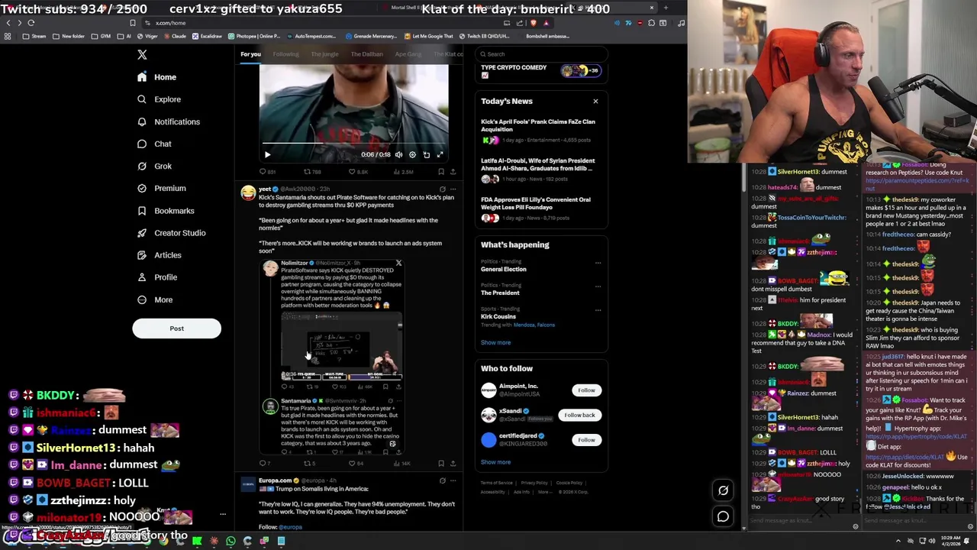
Task: Click the Post button
Action: coord(176,328)
